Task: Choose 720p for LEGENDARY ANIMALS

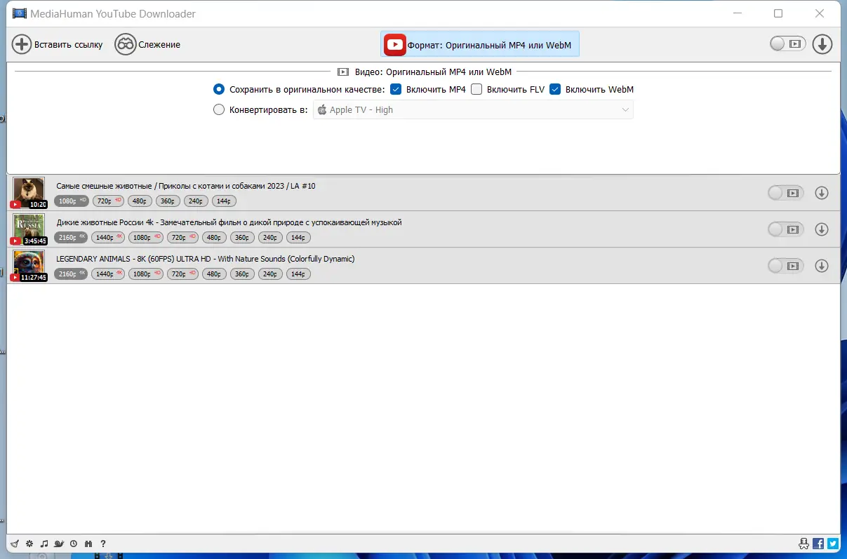Action: click(183, 274)
